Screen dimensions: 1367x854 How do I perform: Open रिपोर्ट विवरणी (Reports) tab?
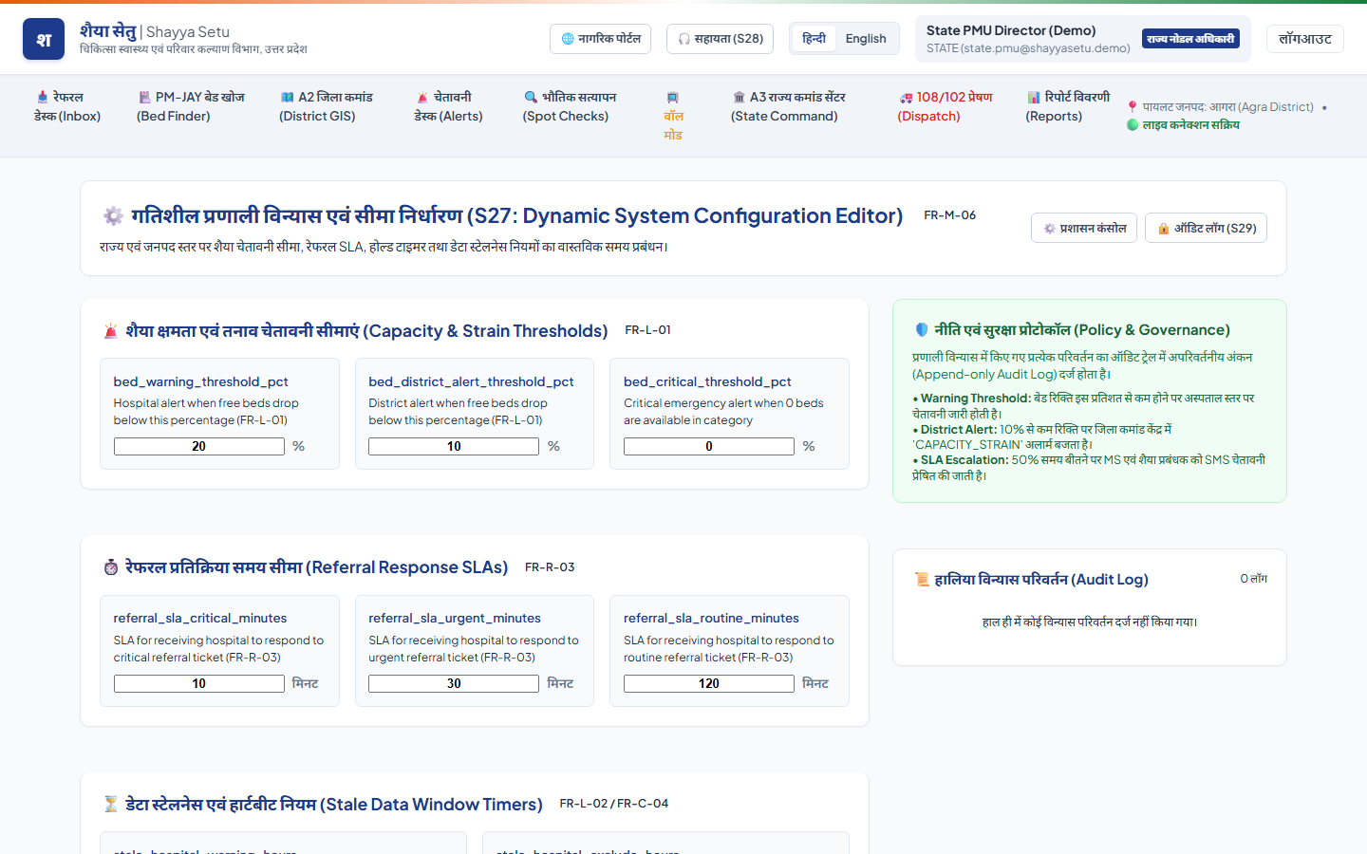[x=1068, y=106]
